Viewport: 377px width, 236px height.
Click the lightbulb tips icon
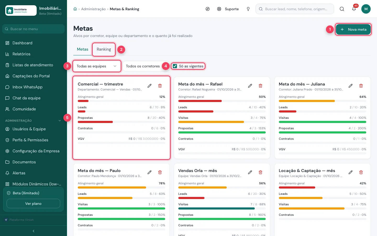click(248, 9)
